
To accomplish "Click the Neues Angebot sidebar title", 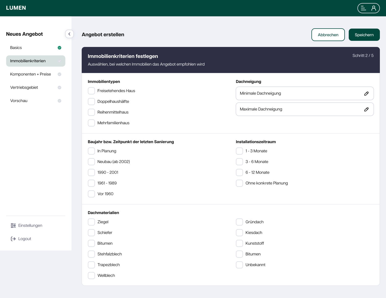I will [x=25, y=34].
